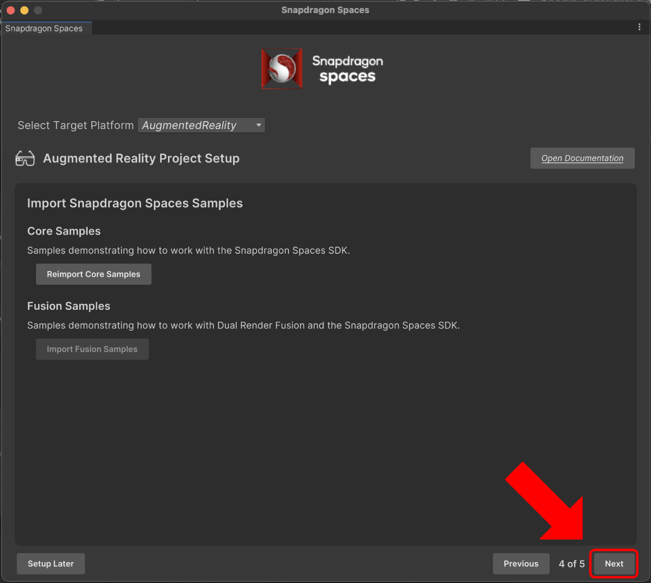Open the three-dot window options menu
Viewport: 651px width, 583px height.
pos(640,27)
